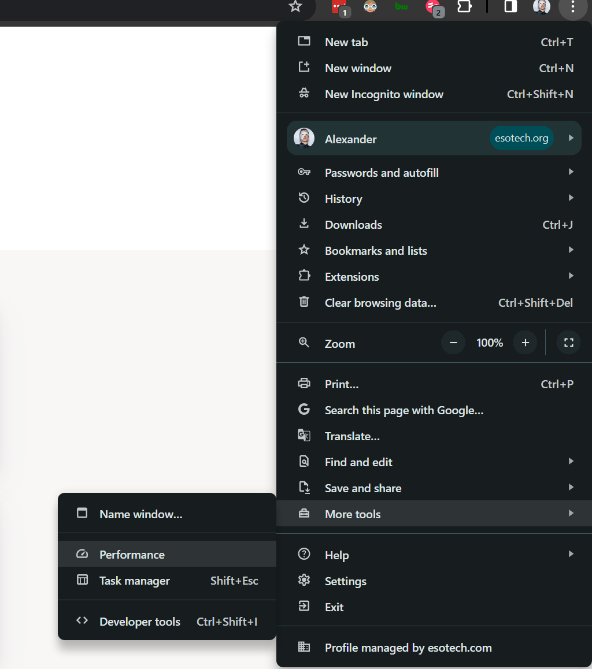Decrease zoom with the minus button

click(453, 343)
